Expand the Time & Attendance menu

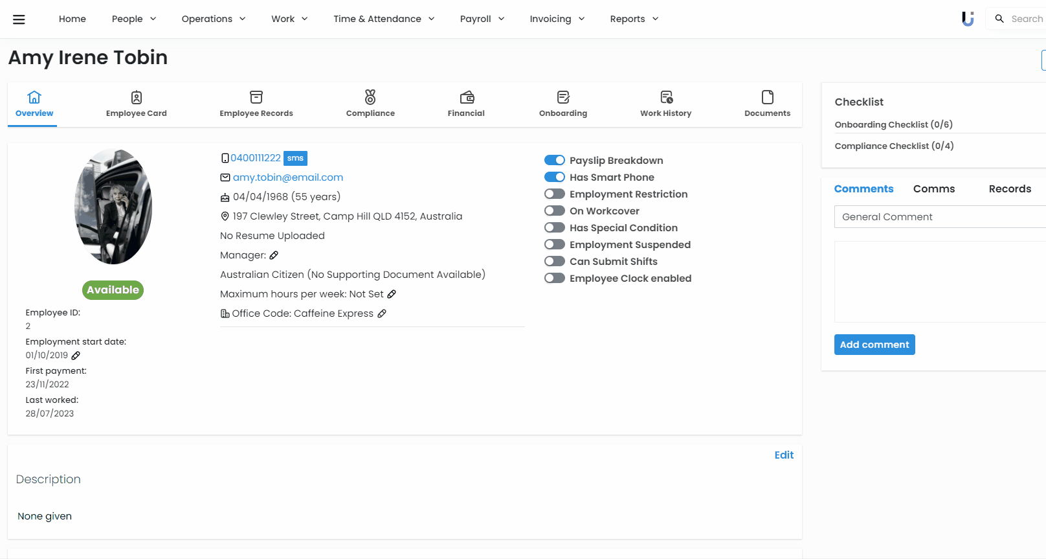pos(384,19)
